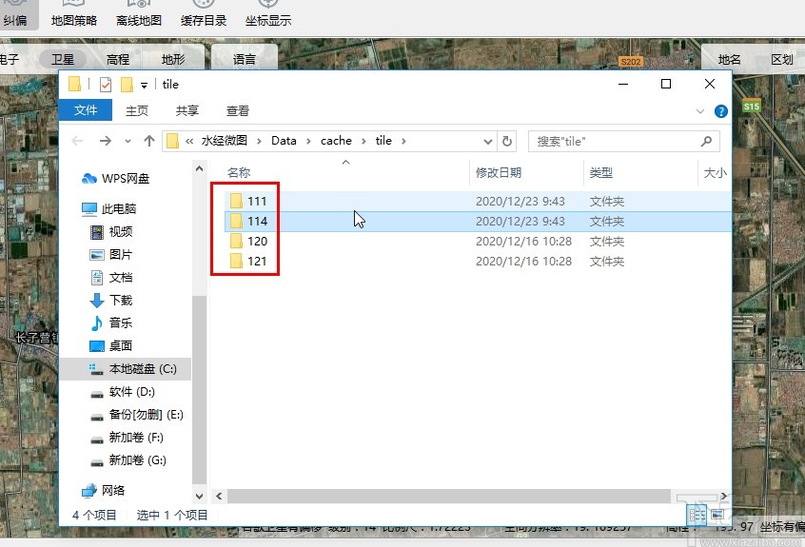The width and height of the screenshot is (805, 547).
Task: Select the 地名 tab on map
Action: click(729, 60)
